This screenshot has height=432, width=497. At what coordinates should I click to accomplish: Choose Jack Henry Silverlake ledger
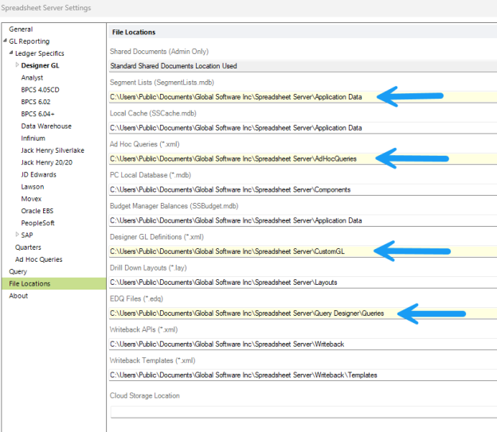(x=53, y=150)
